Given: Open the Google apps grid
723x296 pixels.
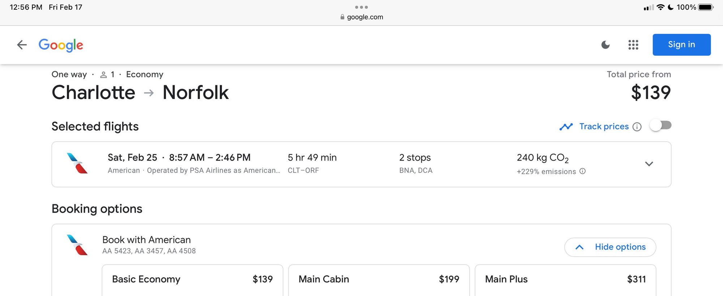Looking at the screenshot, I should (x=633, y=45).
